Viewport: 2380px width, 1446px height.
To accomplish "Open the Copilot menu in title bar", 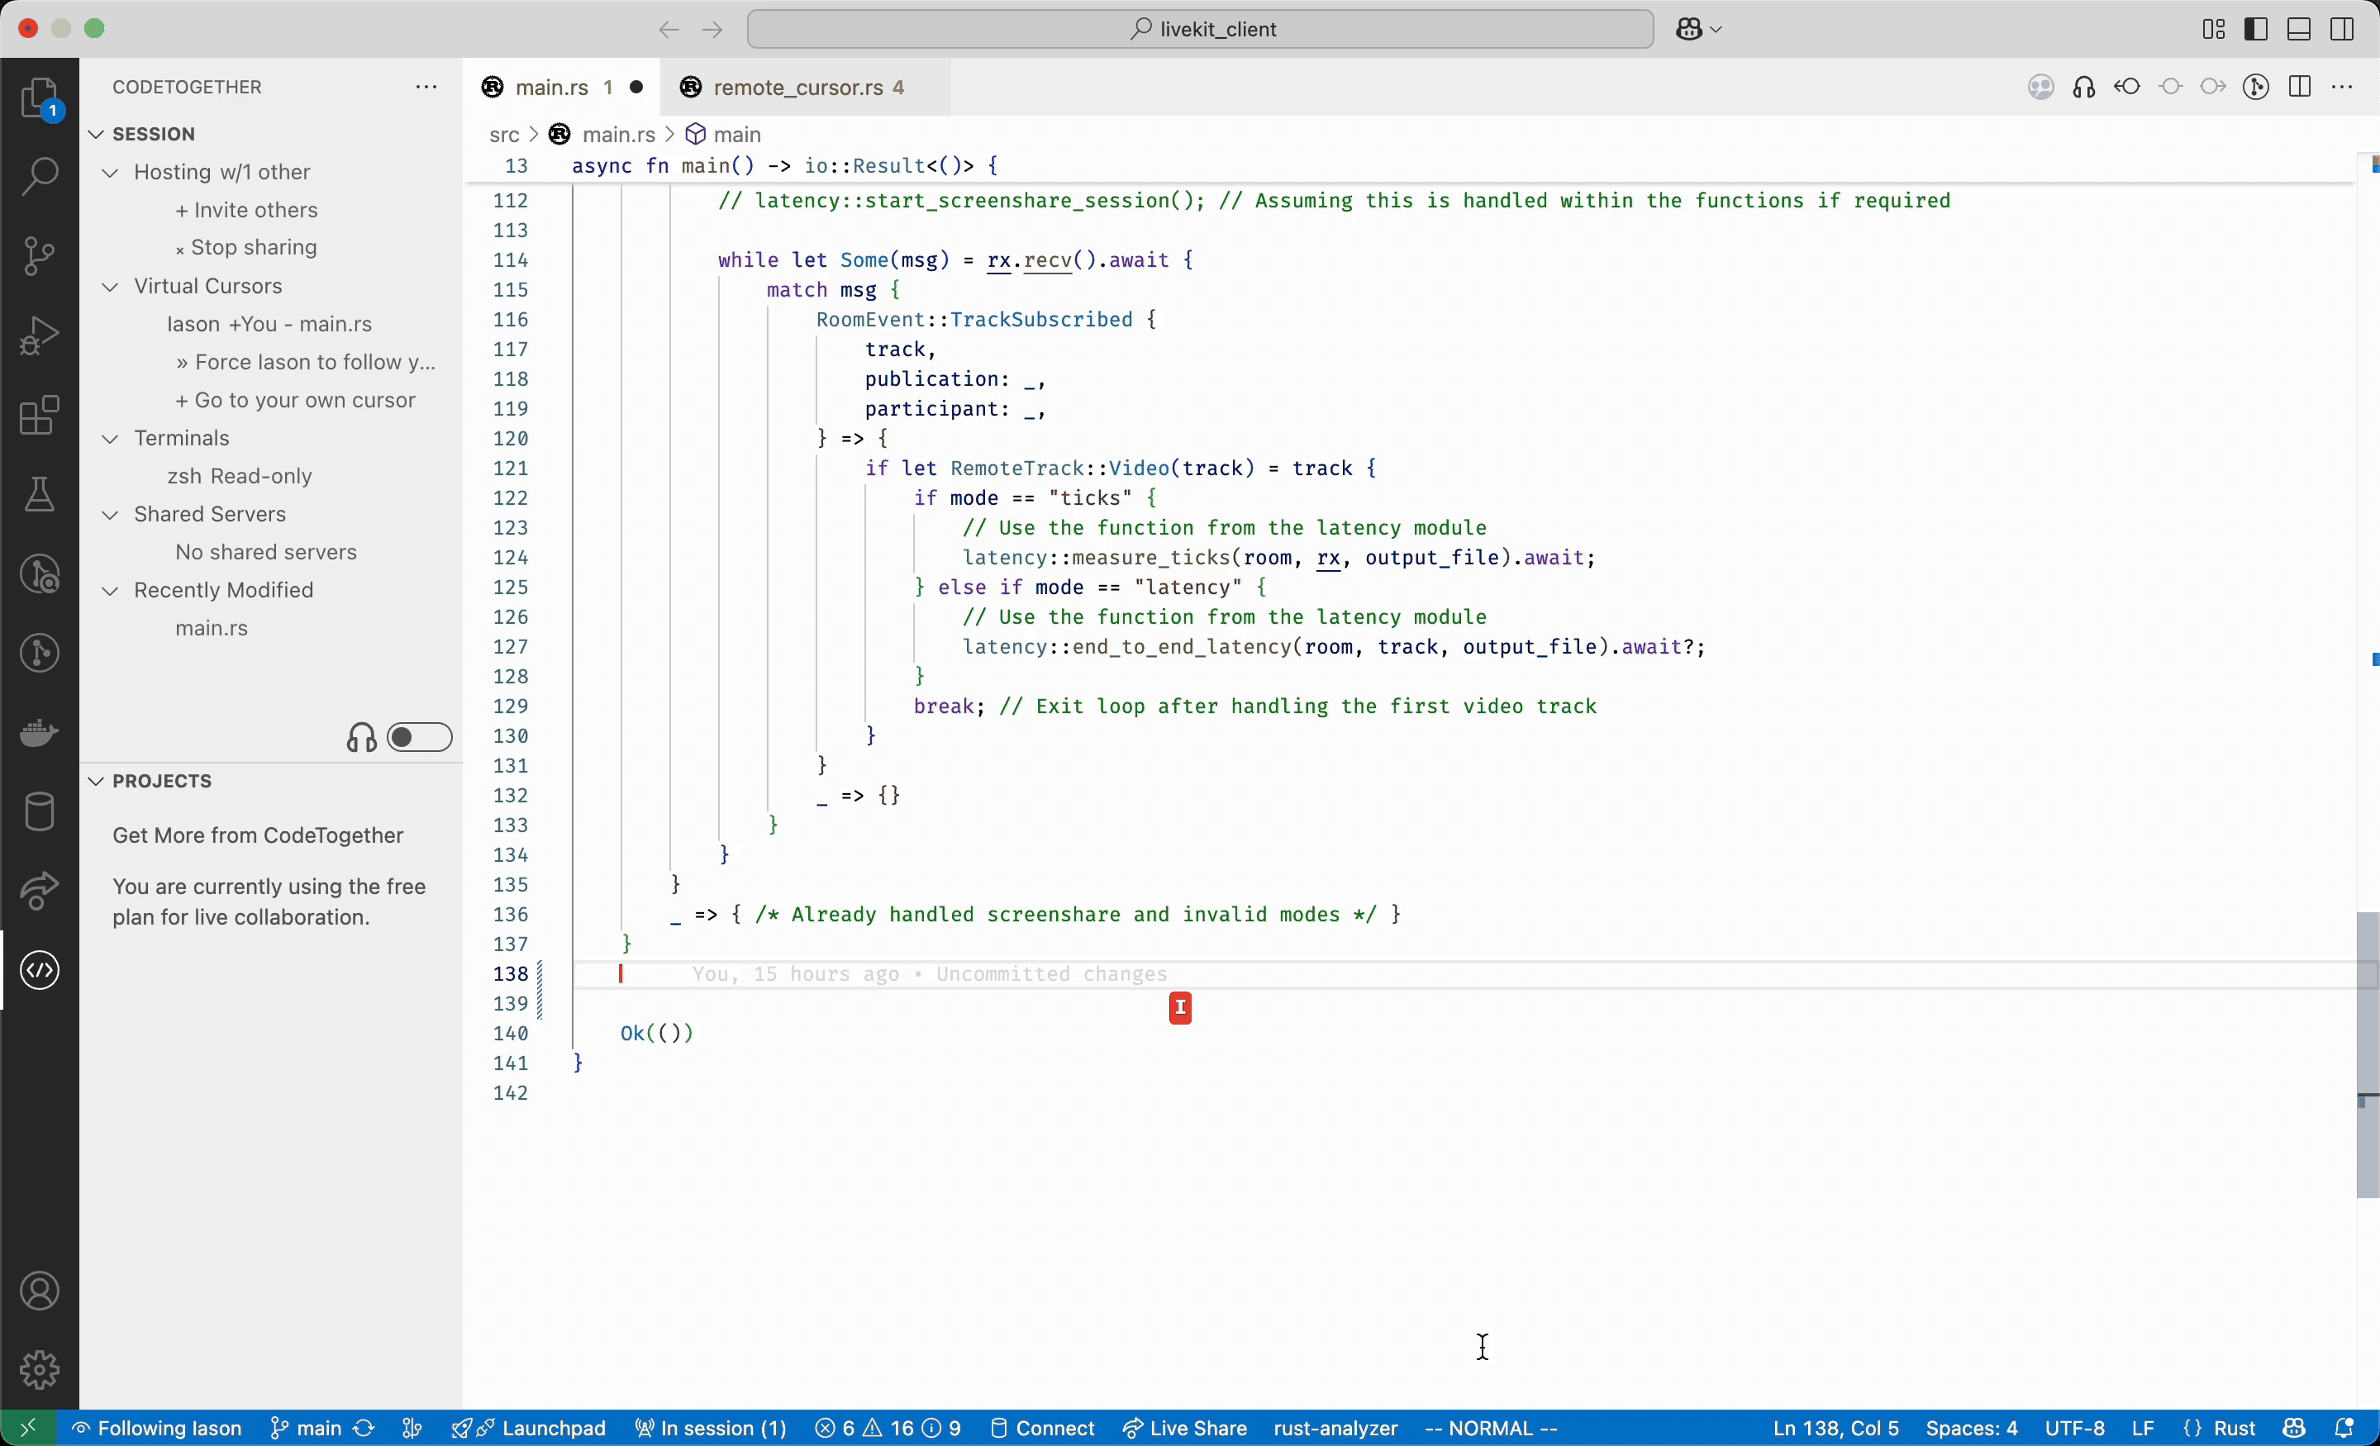I will click(1698, 29).
